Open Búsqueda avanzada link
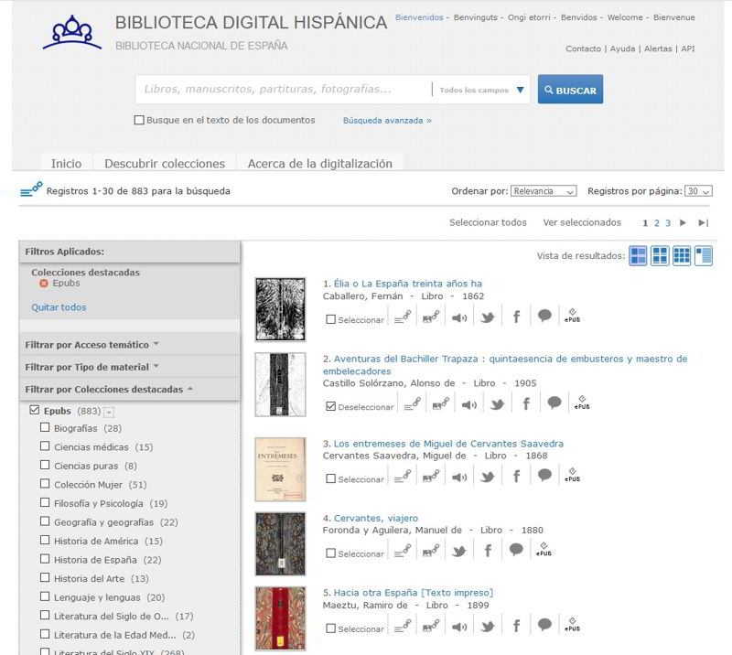The image size is (732, 655). click(385, 120)
